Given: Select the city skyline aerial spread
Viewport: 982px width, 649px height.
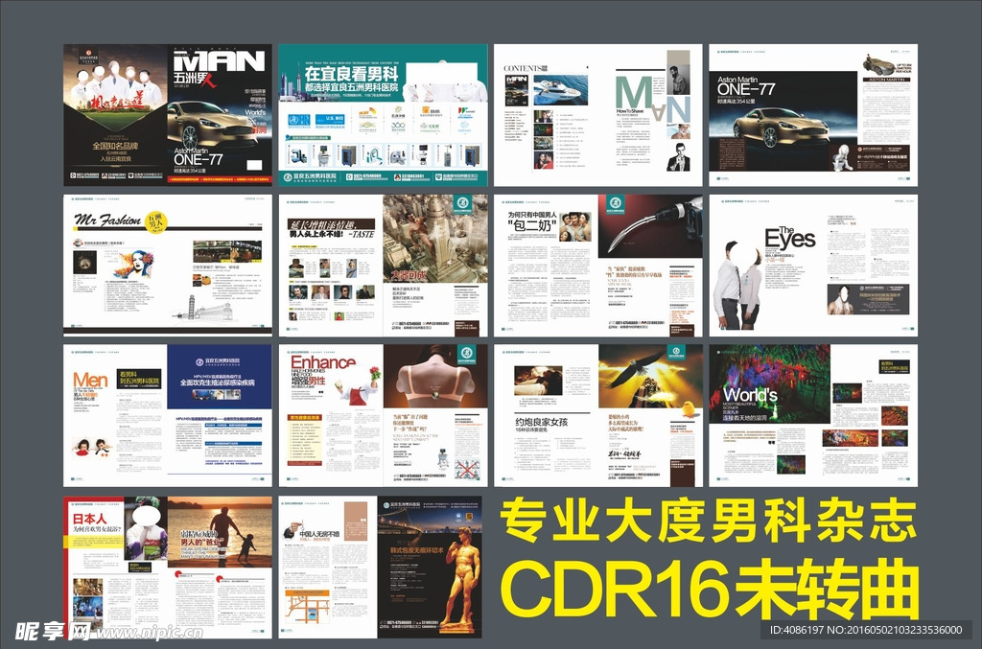Looking at the screenshot, I should 383,265.
